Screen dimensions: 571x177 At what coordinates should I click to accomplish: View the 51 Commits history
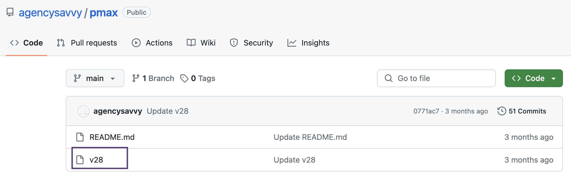click(527, 111)
